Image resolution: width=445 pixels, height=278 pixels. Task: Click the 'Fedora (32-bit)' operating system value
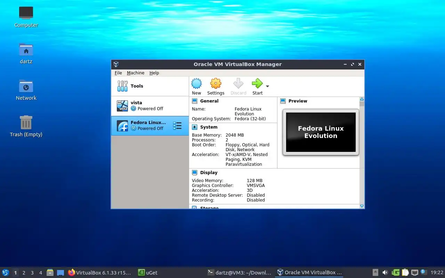(250, 118)
